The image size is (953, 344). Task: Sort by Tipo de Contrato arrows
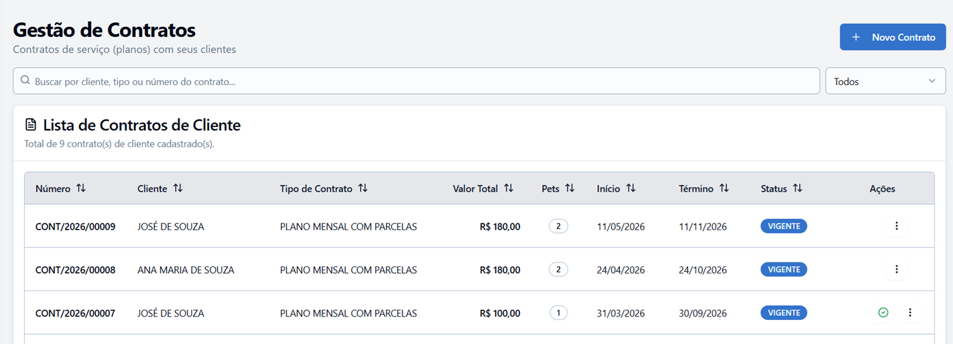(363, 188)
